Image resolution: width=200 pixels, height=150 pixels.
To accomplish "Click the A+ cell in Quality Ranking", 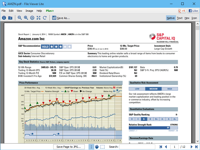I will pyautogui.click(x=175, y=119).
